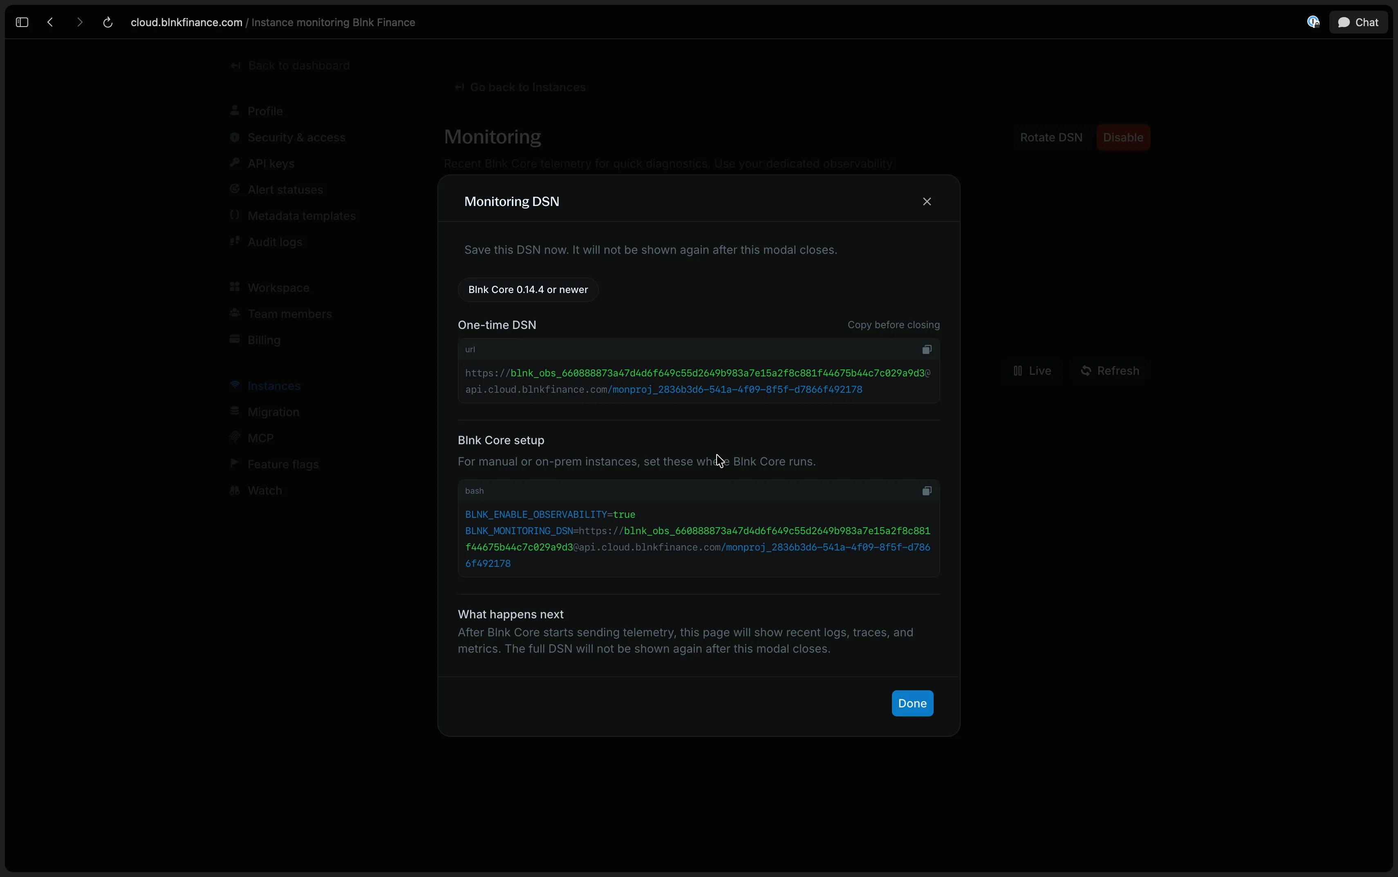Open Profile in the sidebar
This screenshot has height=877, width=1398.
click(x=265, y=111)
